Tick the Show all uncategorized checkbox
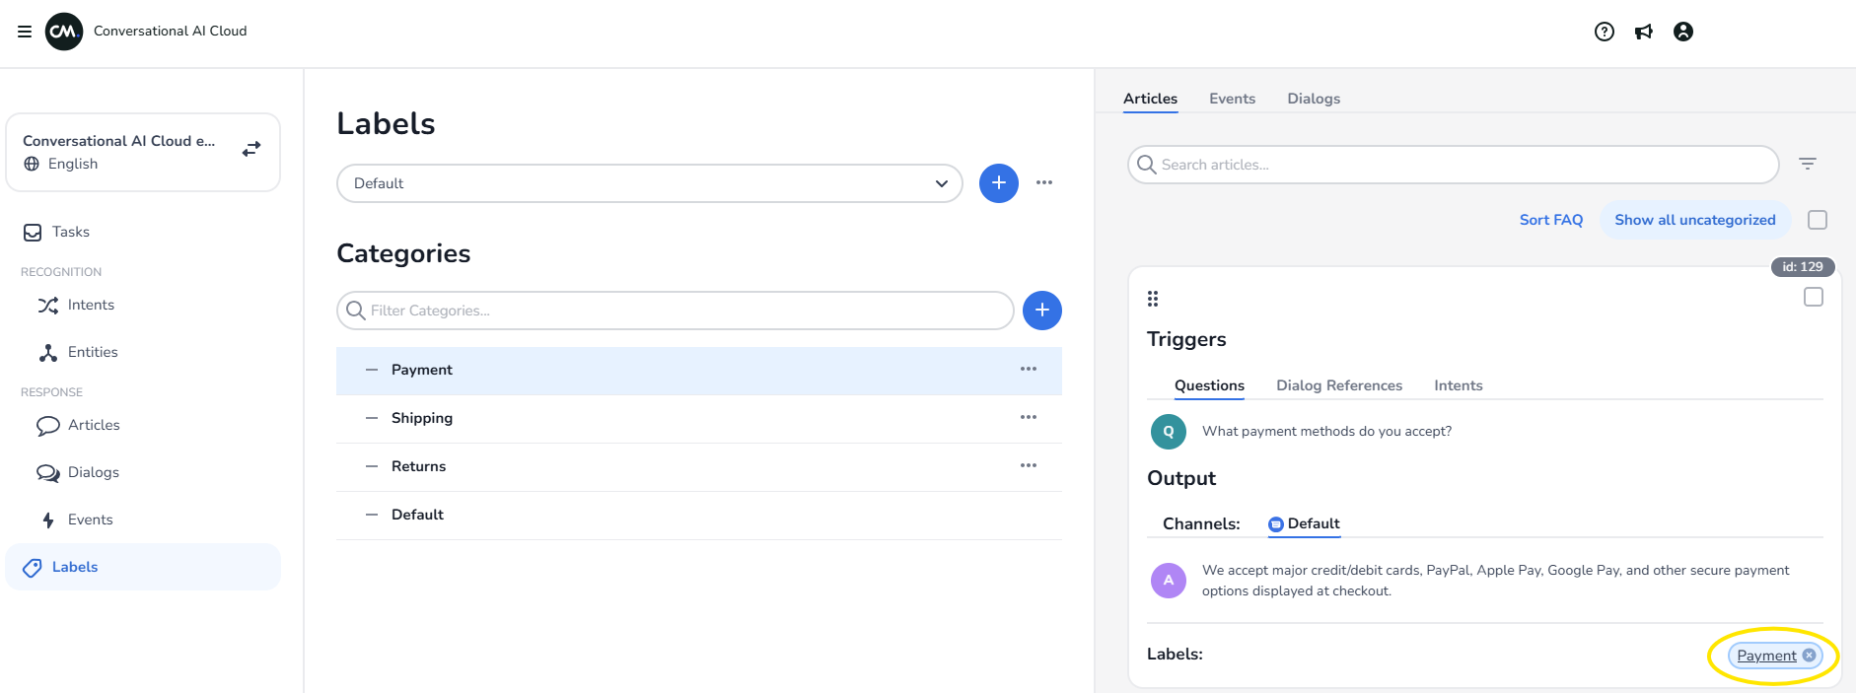The width and height of the screenshot is (1856, 693). 1817,220
